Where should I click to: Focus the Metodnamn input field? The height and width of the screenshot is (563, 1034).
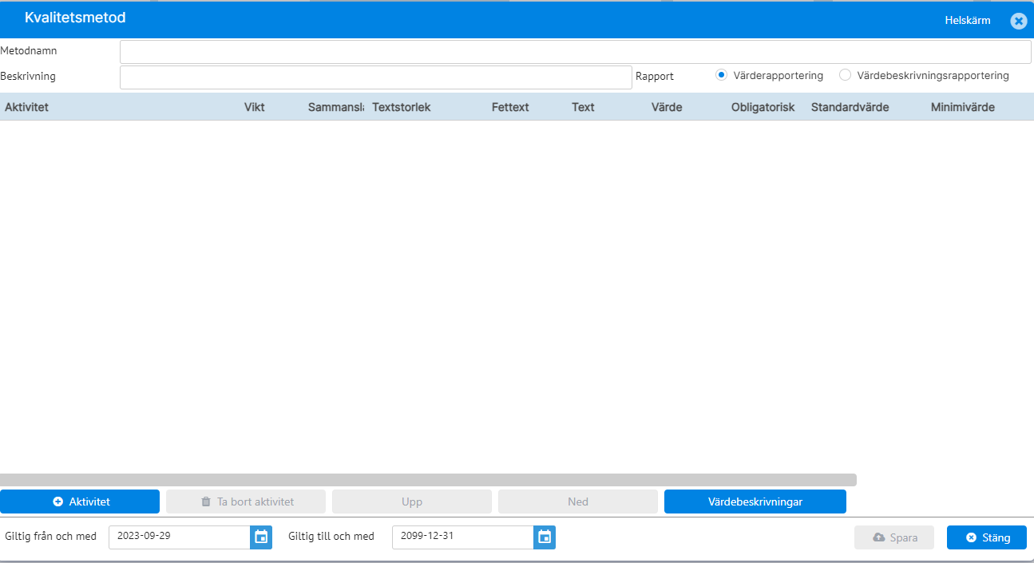click(x=575, y=52)
